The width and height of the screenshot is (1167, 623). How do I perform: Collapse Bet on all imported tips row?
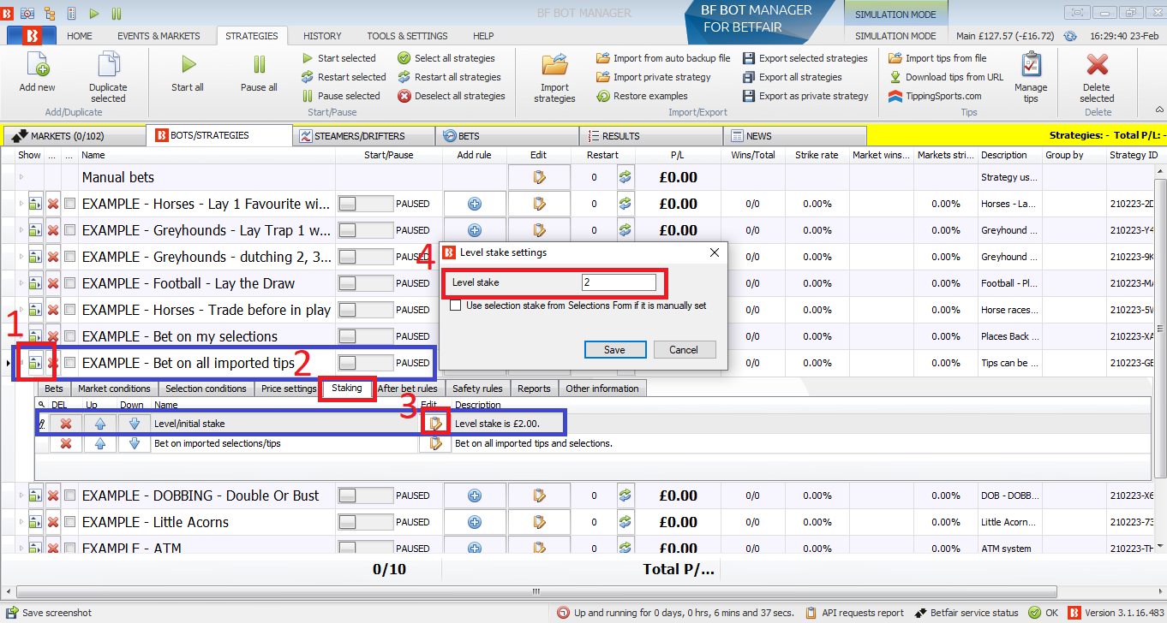(x=21, y=364)
